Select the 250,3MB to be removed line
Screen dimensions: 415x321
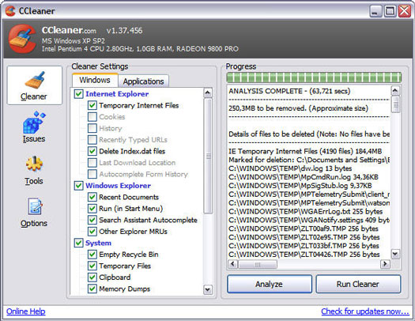(x=298, y=108)
